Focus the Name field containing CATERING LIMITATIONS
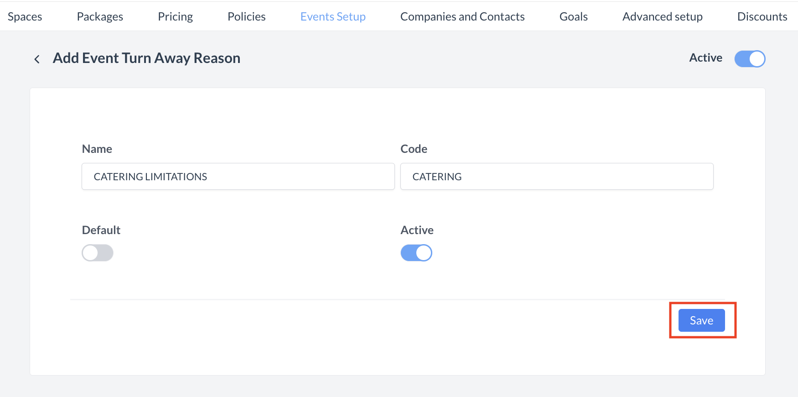 (238, 177)
